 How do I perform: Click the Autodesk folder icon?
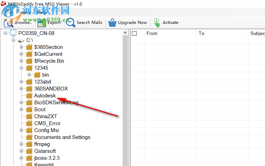click(x=29, y=96)
